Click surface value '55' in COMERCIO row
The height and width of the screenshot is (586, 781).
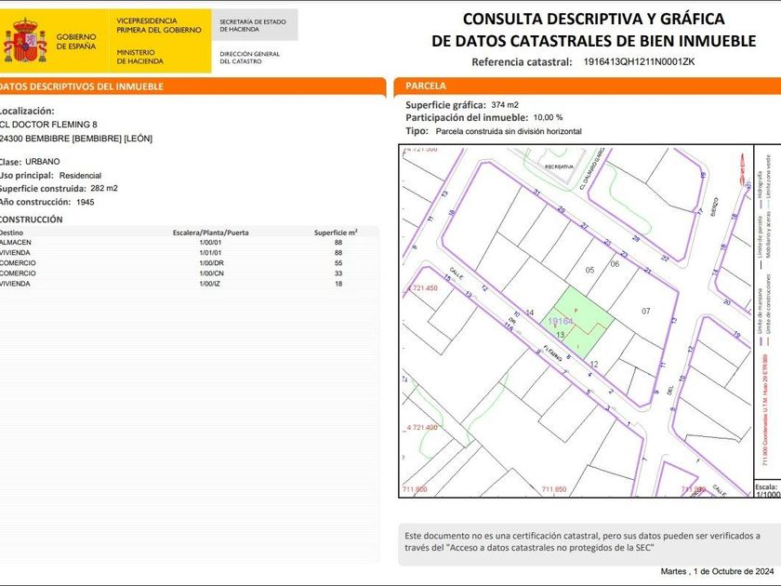[x=338, y=263]
